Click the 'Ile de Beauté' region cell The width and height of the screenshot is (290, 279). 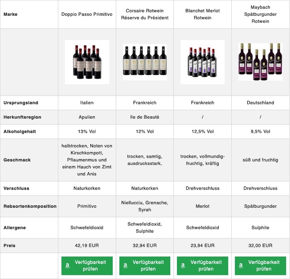145,117
